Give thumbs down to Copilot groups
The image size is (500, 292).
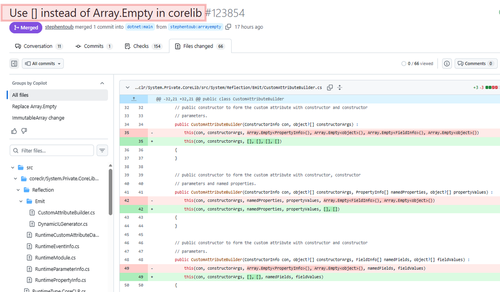[24, 131]
